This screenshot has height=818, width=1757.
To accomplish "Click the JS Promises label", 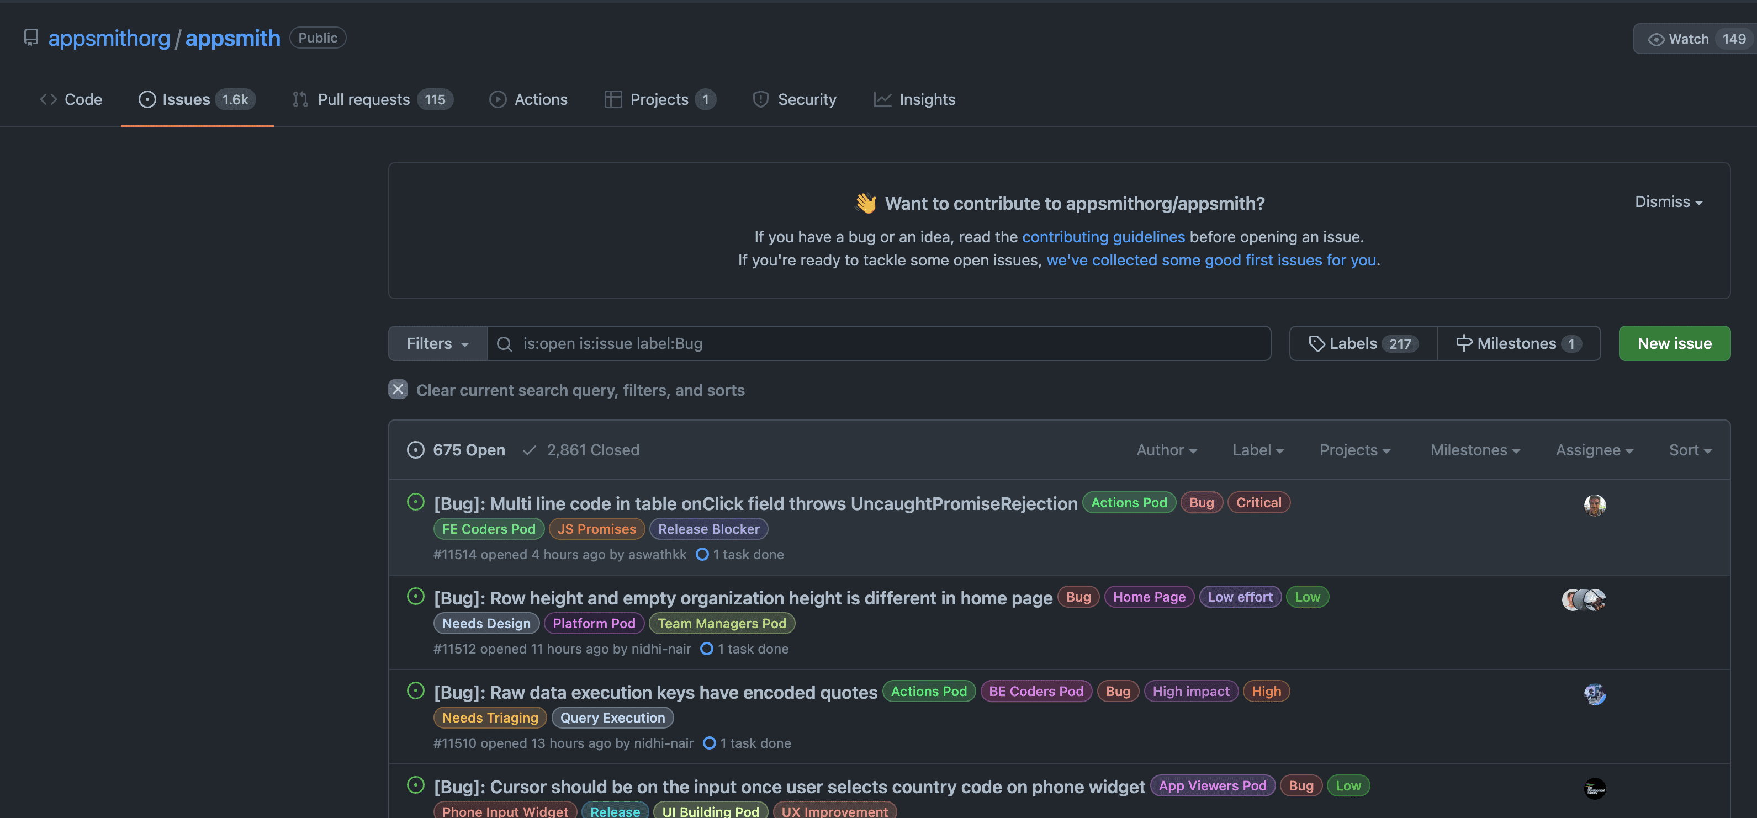I will tap(597, 529).
